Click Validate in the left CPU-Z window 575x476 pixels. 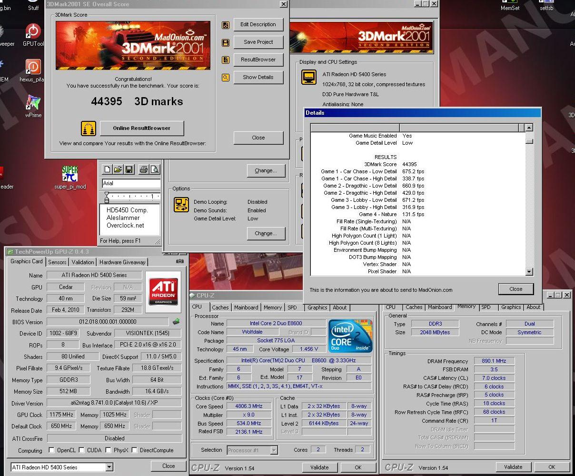pos(319,467)
